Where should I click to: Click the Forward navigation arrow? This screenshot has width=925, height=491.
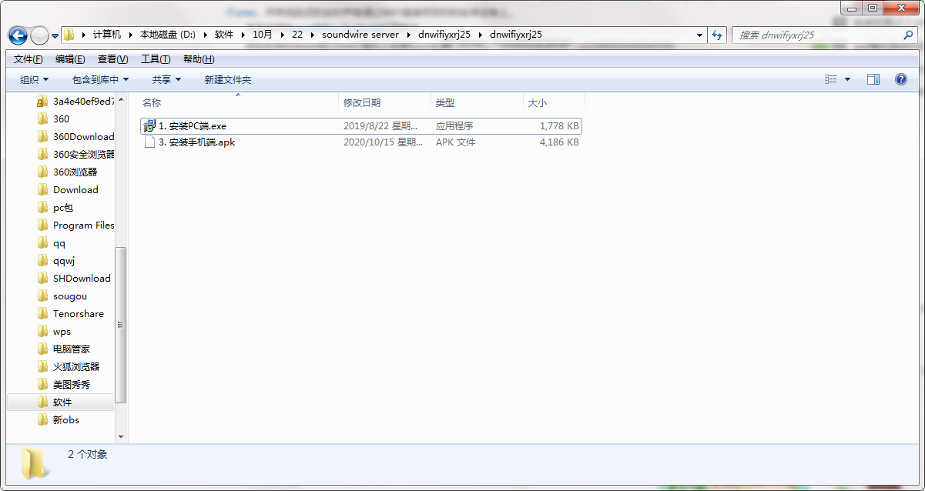pos(39,35)
